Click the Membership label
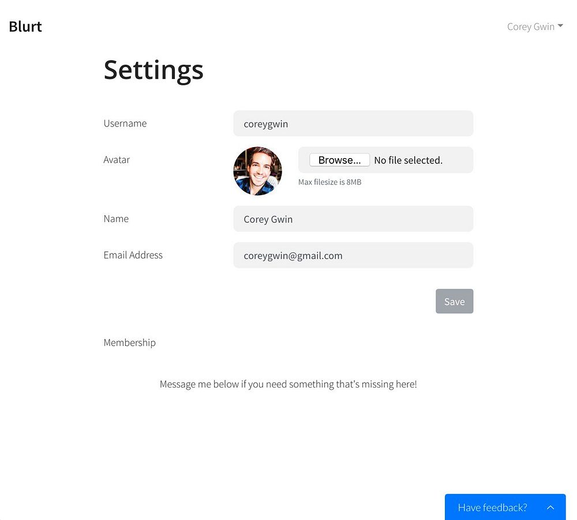This screenshot has height=520, width=577. [x=129, y=343]
